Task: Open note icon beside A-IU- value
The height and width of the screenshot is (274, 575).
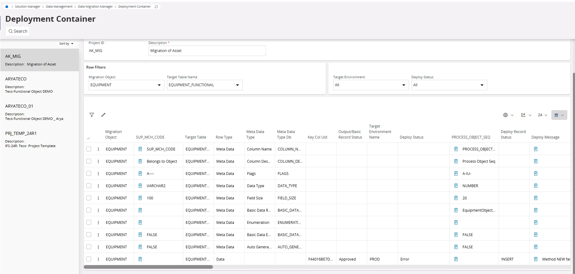Action: [456, 173]
